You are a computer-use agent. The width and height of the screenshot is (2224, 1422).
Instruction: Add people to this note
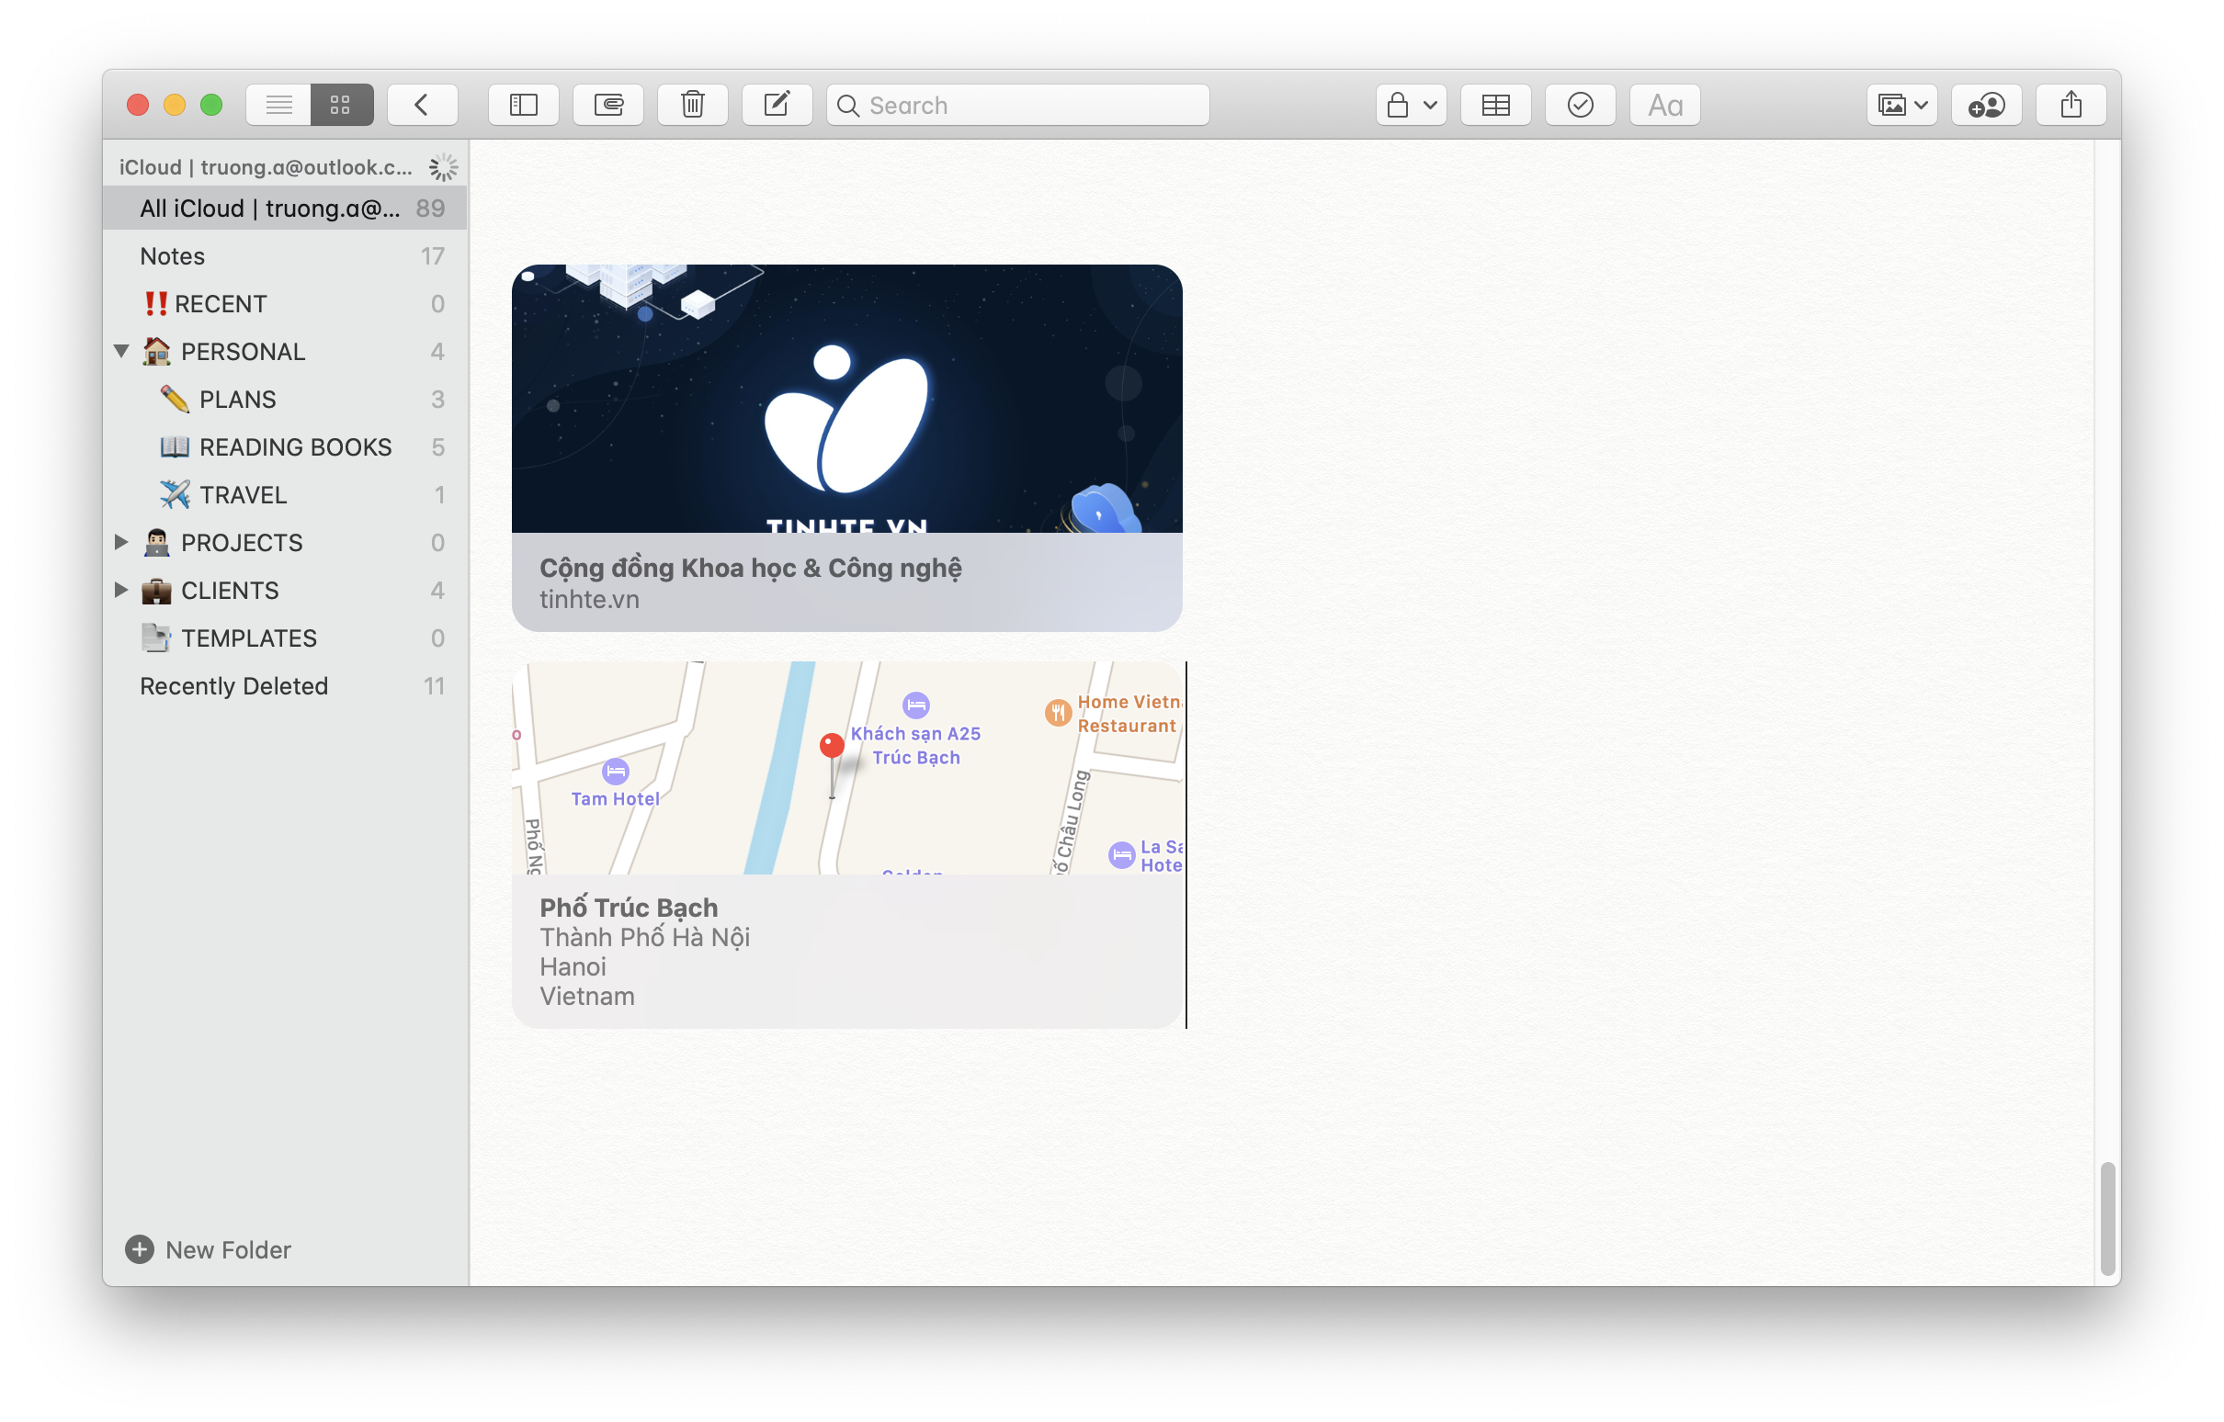point(1987,105)
